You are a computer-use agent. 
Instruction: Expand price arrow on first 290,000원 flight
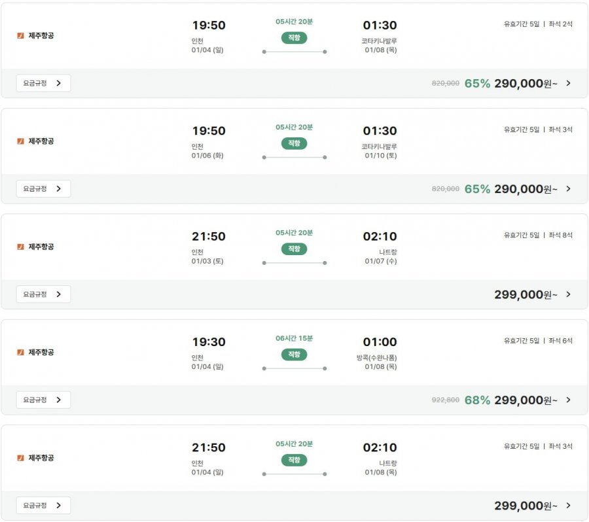[568, 83]
